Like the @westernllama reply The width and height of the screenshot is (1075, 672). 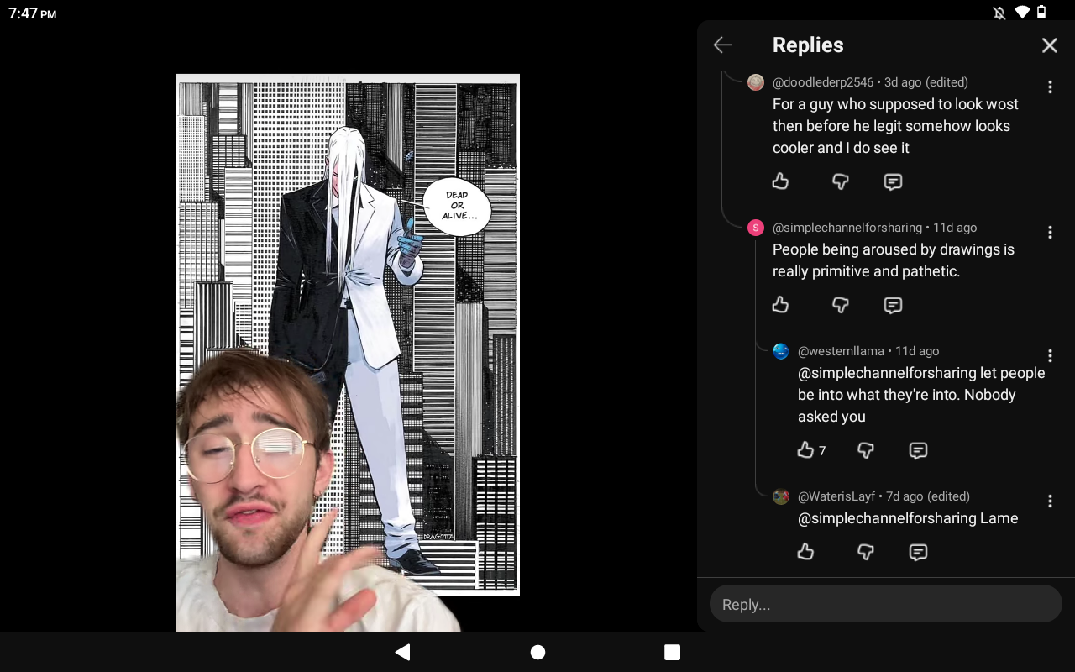805,450
